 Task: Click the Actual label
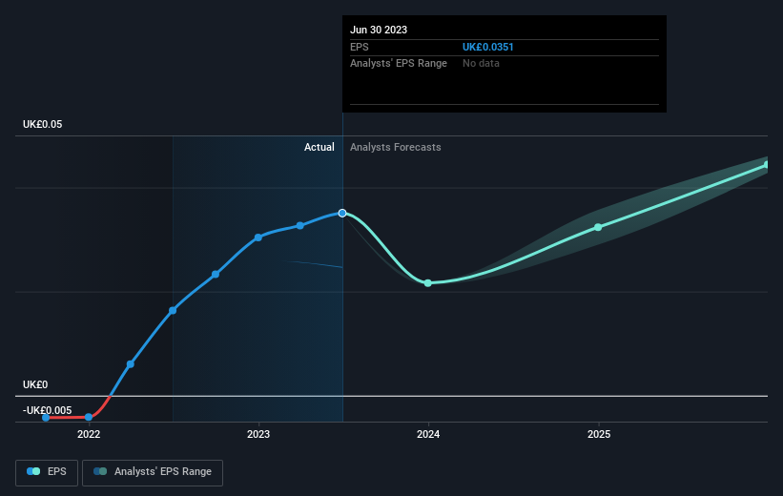(x=319, y=147)
